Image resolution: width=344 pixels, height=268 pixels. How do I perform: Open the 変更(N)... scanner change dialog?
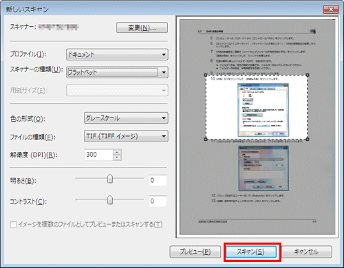coord(142,27)
